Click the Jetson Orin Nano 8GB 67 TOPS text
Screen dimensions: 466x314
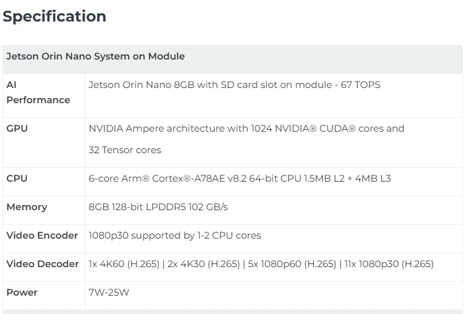(235, 84)
